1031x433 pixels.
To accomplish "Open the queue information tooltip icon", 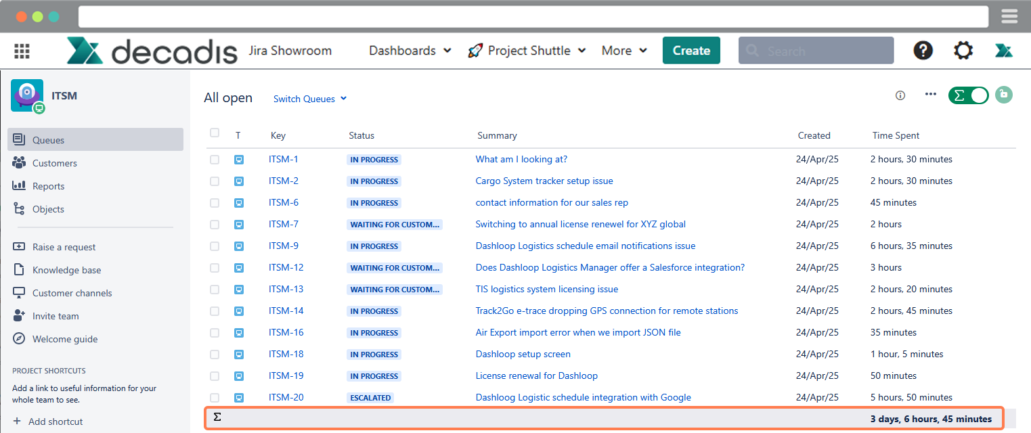I will (x=900, y=95).
